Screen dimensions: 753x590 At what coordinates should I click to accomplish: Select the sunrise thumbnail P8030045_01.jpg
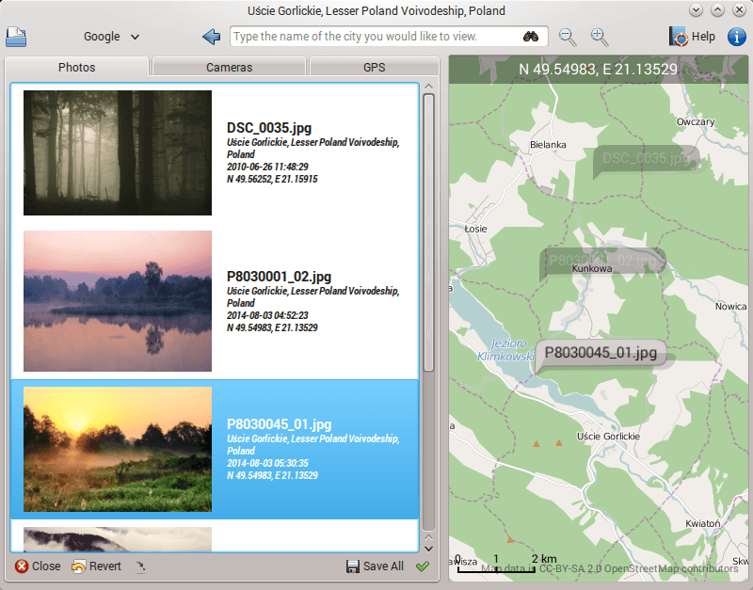coord(118,450)
